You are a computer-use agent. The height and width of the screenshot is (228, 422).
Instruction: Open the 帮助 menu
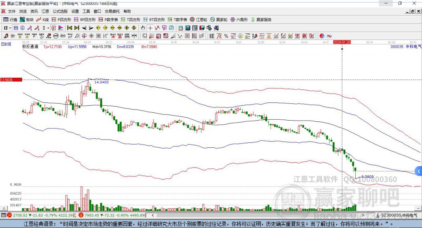tap(127, 11)
